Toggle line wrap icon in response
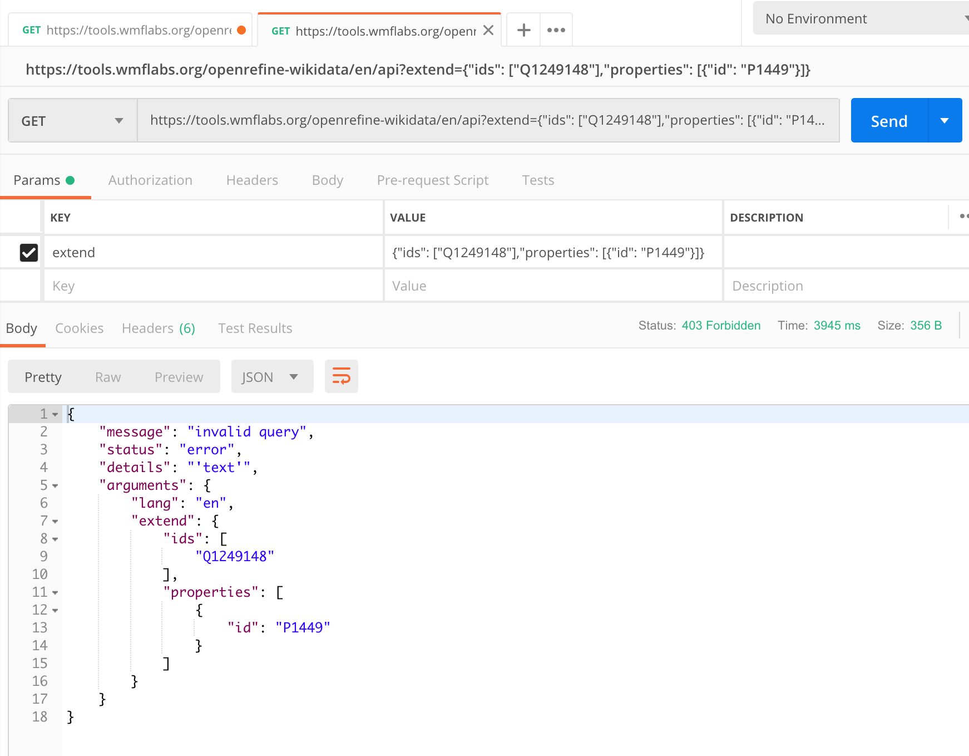Viewport: 969px width, 756px height. click(342, 376)
